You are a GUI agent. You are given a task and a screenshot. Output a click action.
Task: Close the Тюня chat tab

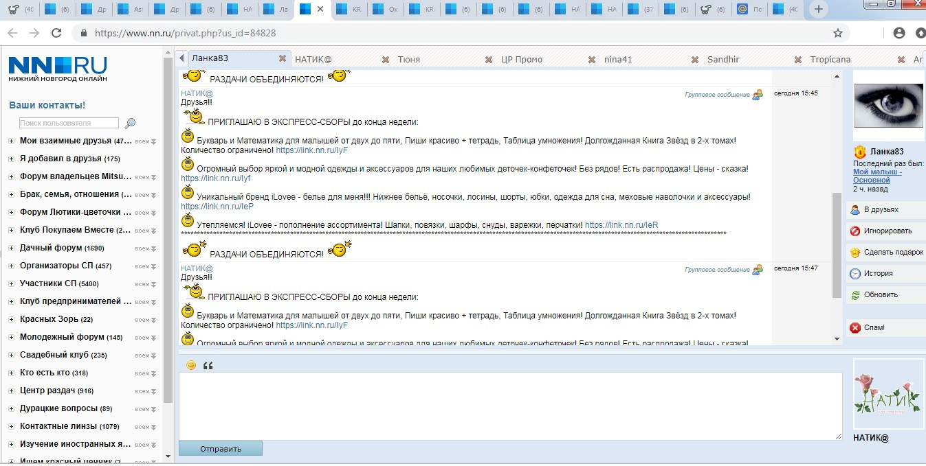pos(489,60)
